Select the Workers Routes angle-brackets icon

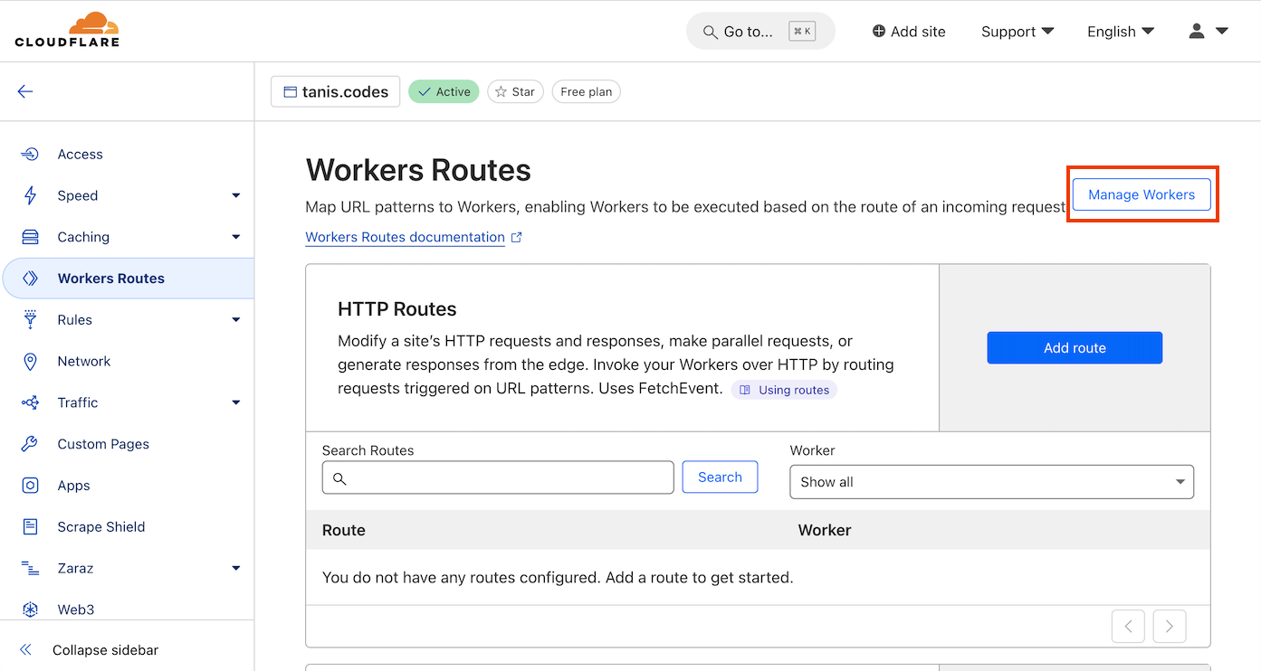tap(28, 278)
